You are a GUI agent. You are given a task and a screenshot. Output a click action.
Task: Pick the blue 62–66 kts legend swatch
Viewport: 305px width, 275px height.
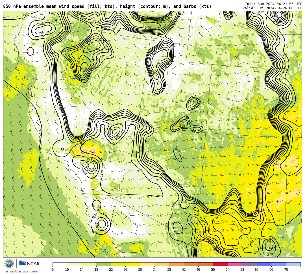[264, 264]
